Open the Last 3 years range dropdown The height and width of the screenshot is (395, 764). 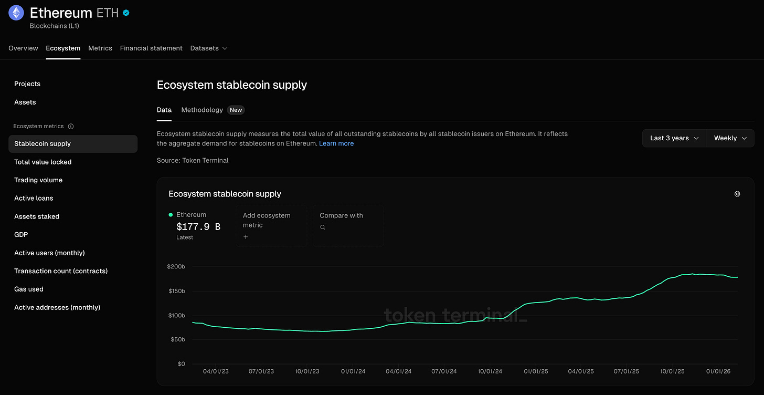[674, 138]
